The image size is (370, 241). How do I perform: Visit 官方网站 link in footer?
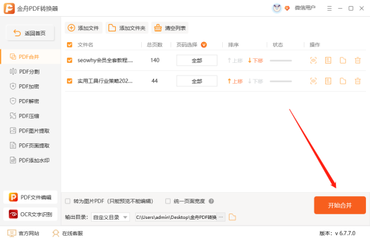pyautogui.click(x=23, y=233)
